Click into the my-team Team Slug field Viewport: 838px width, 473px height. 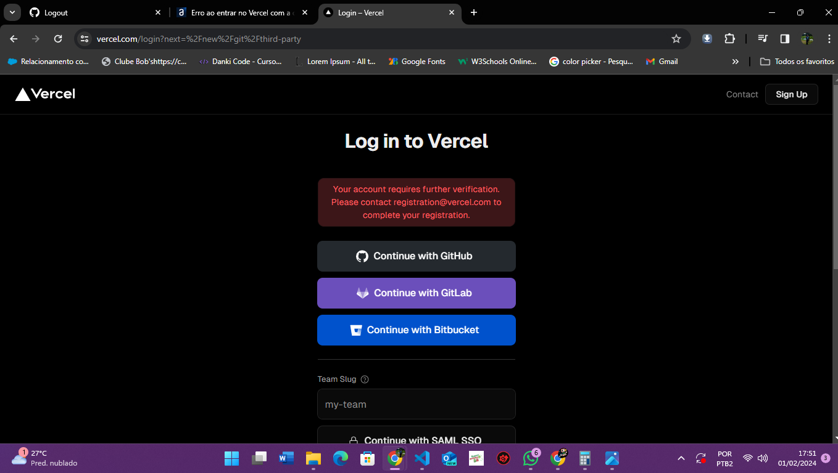pyautogui.click(x=417, y=404)
